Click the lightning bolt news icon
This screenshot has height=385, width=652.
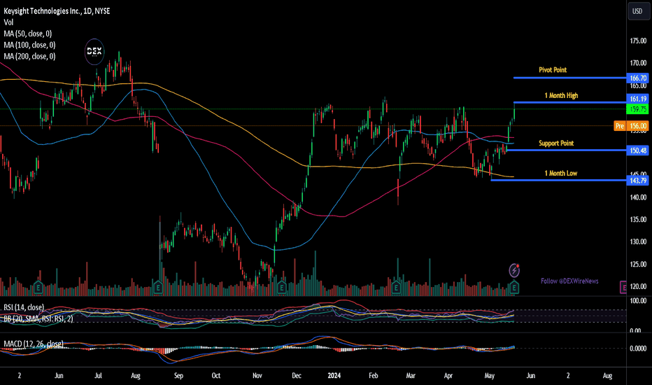coord(514,270)
